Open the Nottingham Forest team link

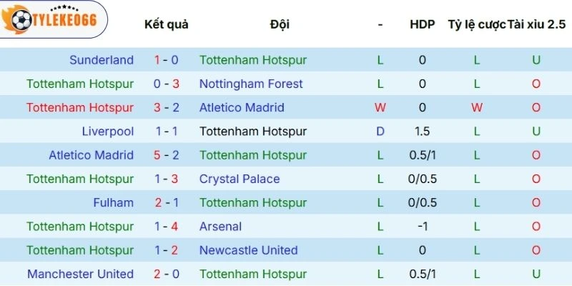[251, 84]
